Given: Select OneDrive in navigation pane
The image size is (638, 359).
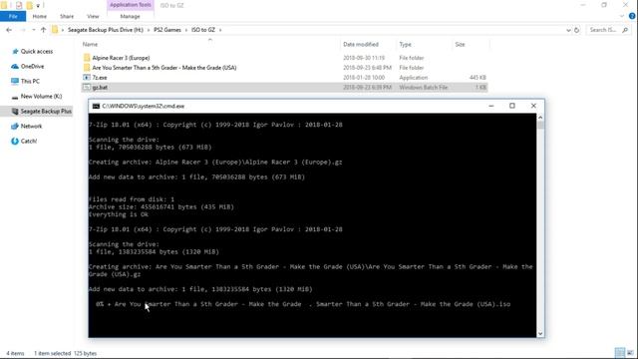Looking at the screenshot, I should click(32, 67).
